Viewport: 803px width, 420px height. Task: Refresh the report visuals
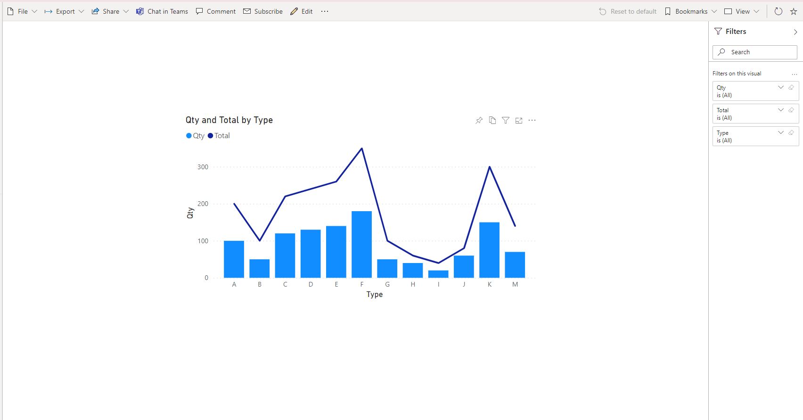778,11
